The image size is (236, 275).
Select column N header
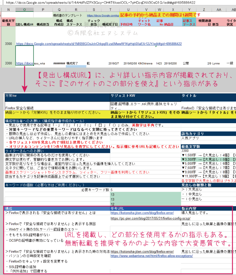tap(9, 10)
